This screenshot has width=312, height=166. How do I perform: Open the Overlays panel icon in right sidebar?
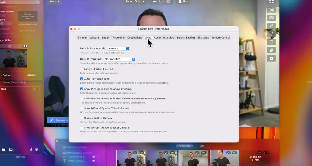[x=271, y=10]
